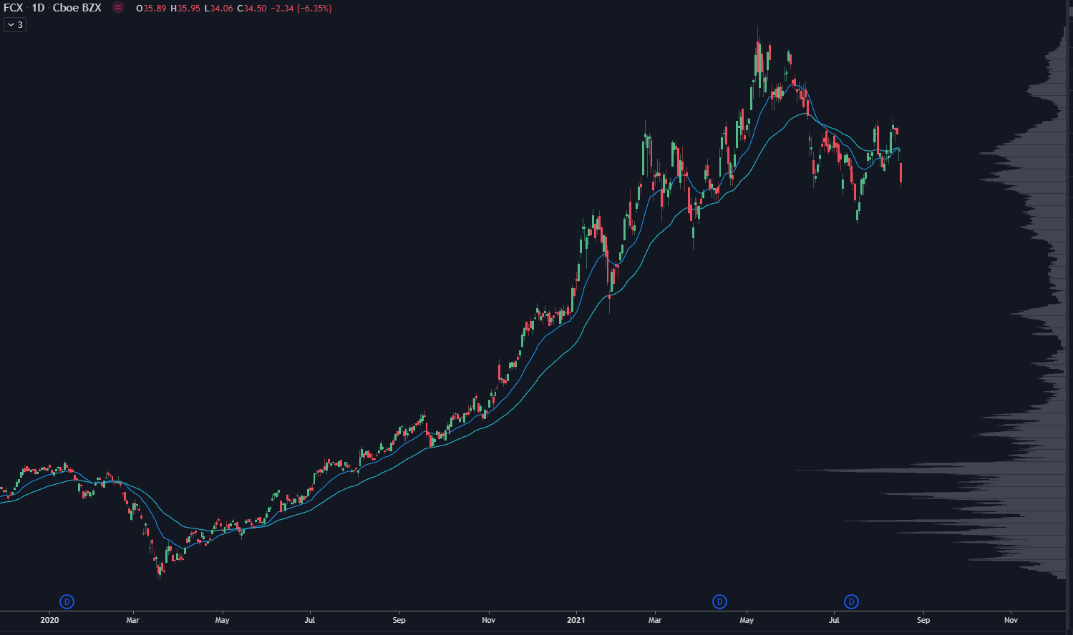Image resolution: width=1073 pixels, height=635 pixels.
Task: Click the open price value 35.89
Action: (155, 9)
